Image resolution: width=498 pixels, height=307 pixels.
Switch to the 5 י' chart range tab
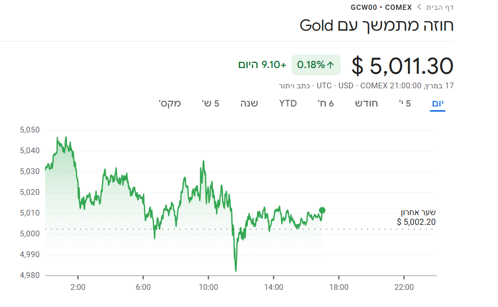pyautogui.click(x=404, y=103)
